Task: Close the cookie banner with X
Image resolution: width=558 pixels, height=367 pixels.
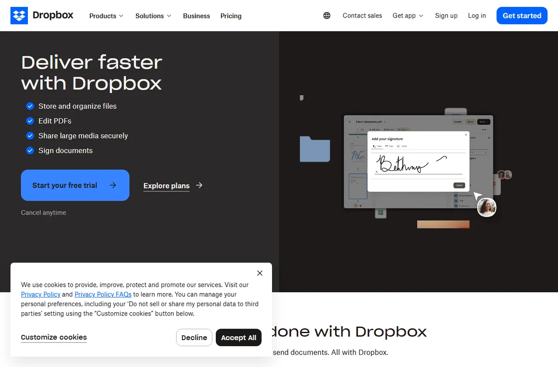Action: [260, 273]
